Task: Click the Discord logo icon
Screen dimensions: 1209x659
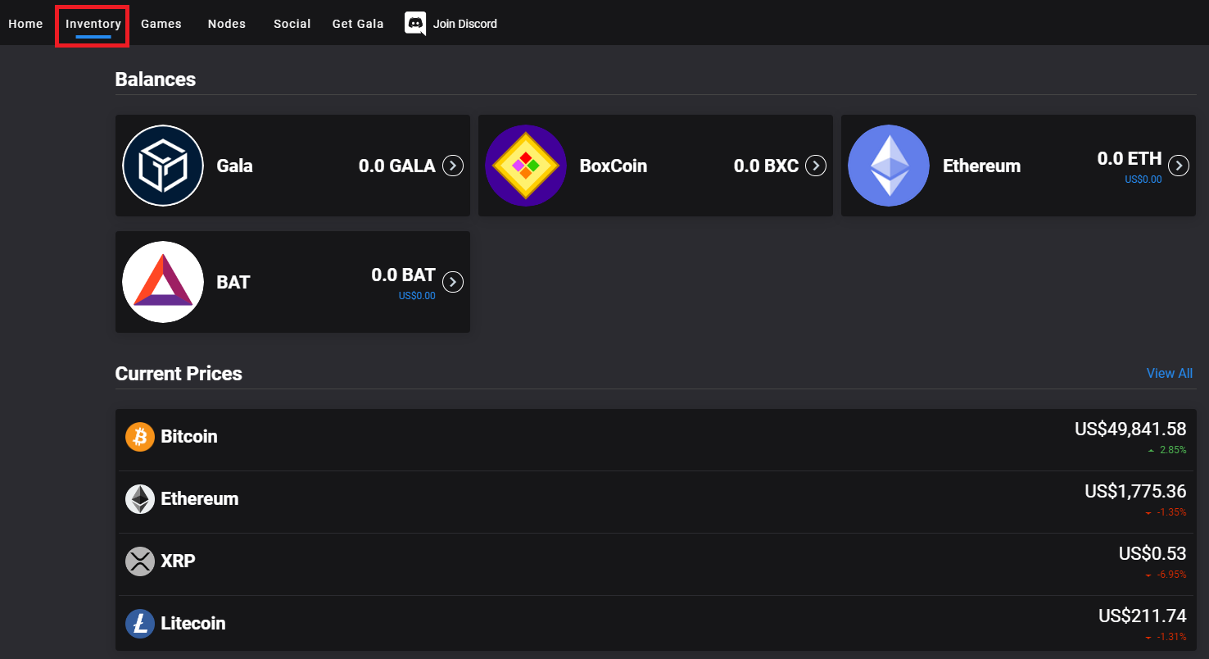Action: 415,24
